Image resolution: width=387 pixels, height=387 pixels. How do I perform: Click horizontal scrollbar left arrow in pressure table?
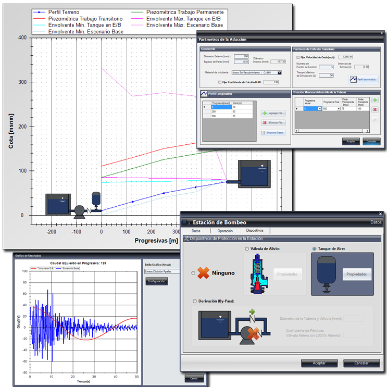point(297,131)
